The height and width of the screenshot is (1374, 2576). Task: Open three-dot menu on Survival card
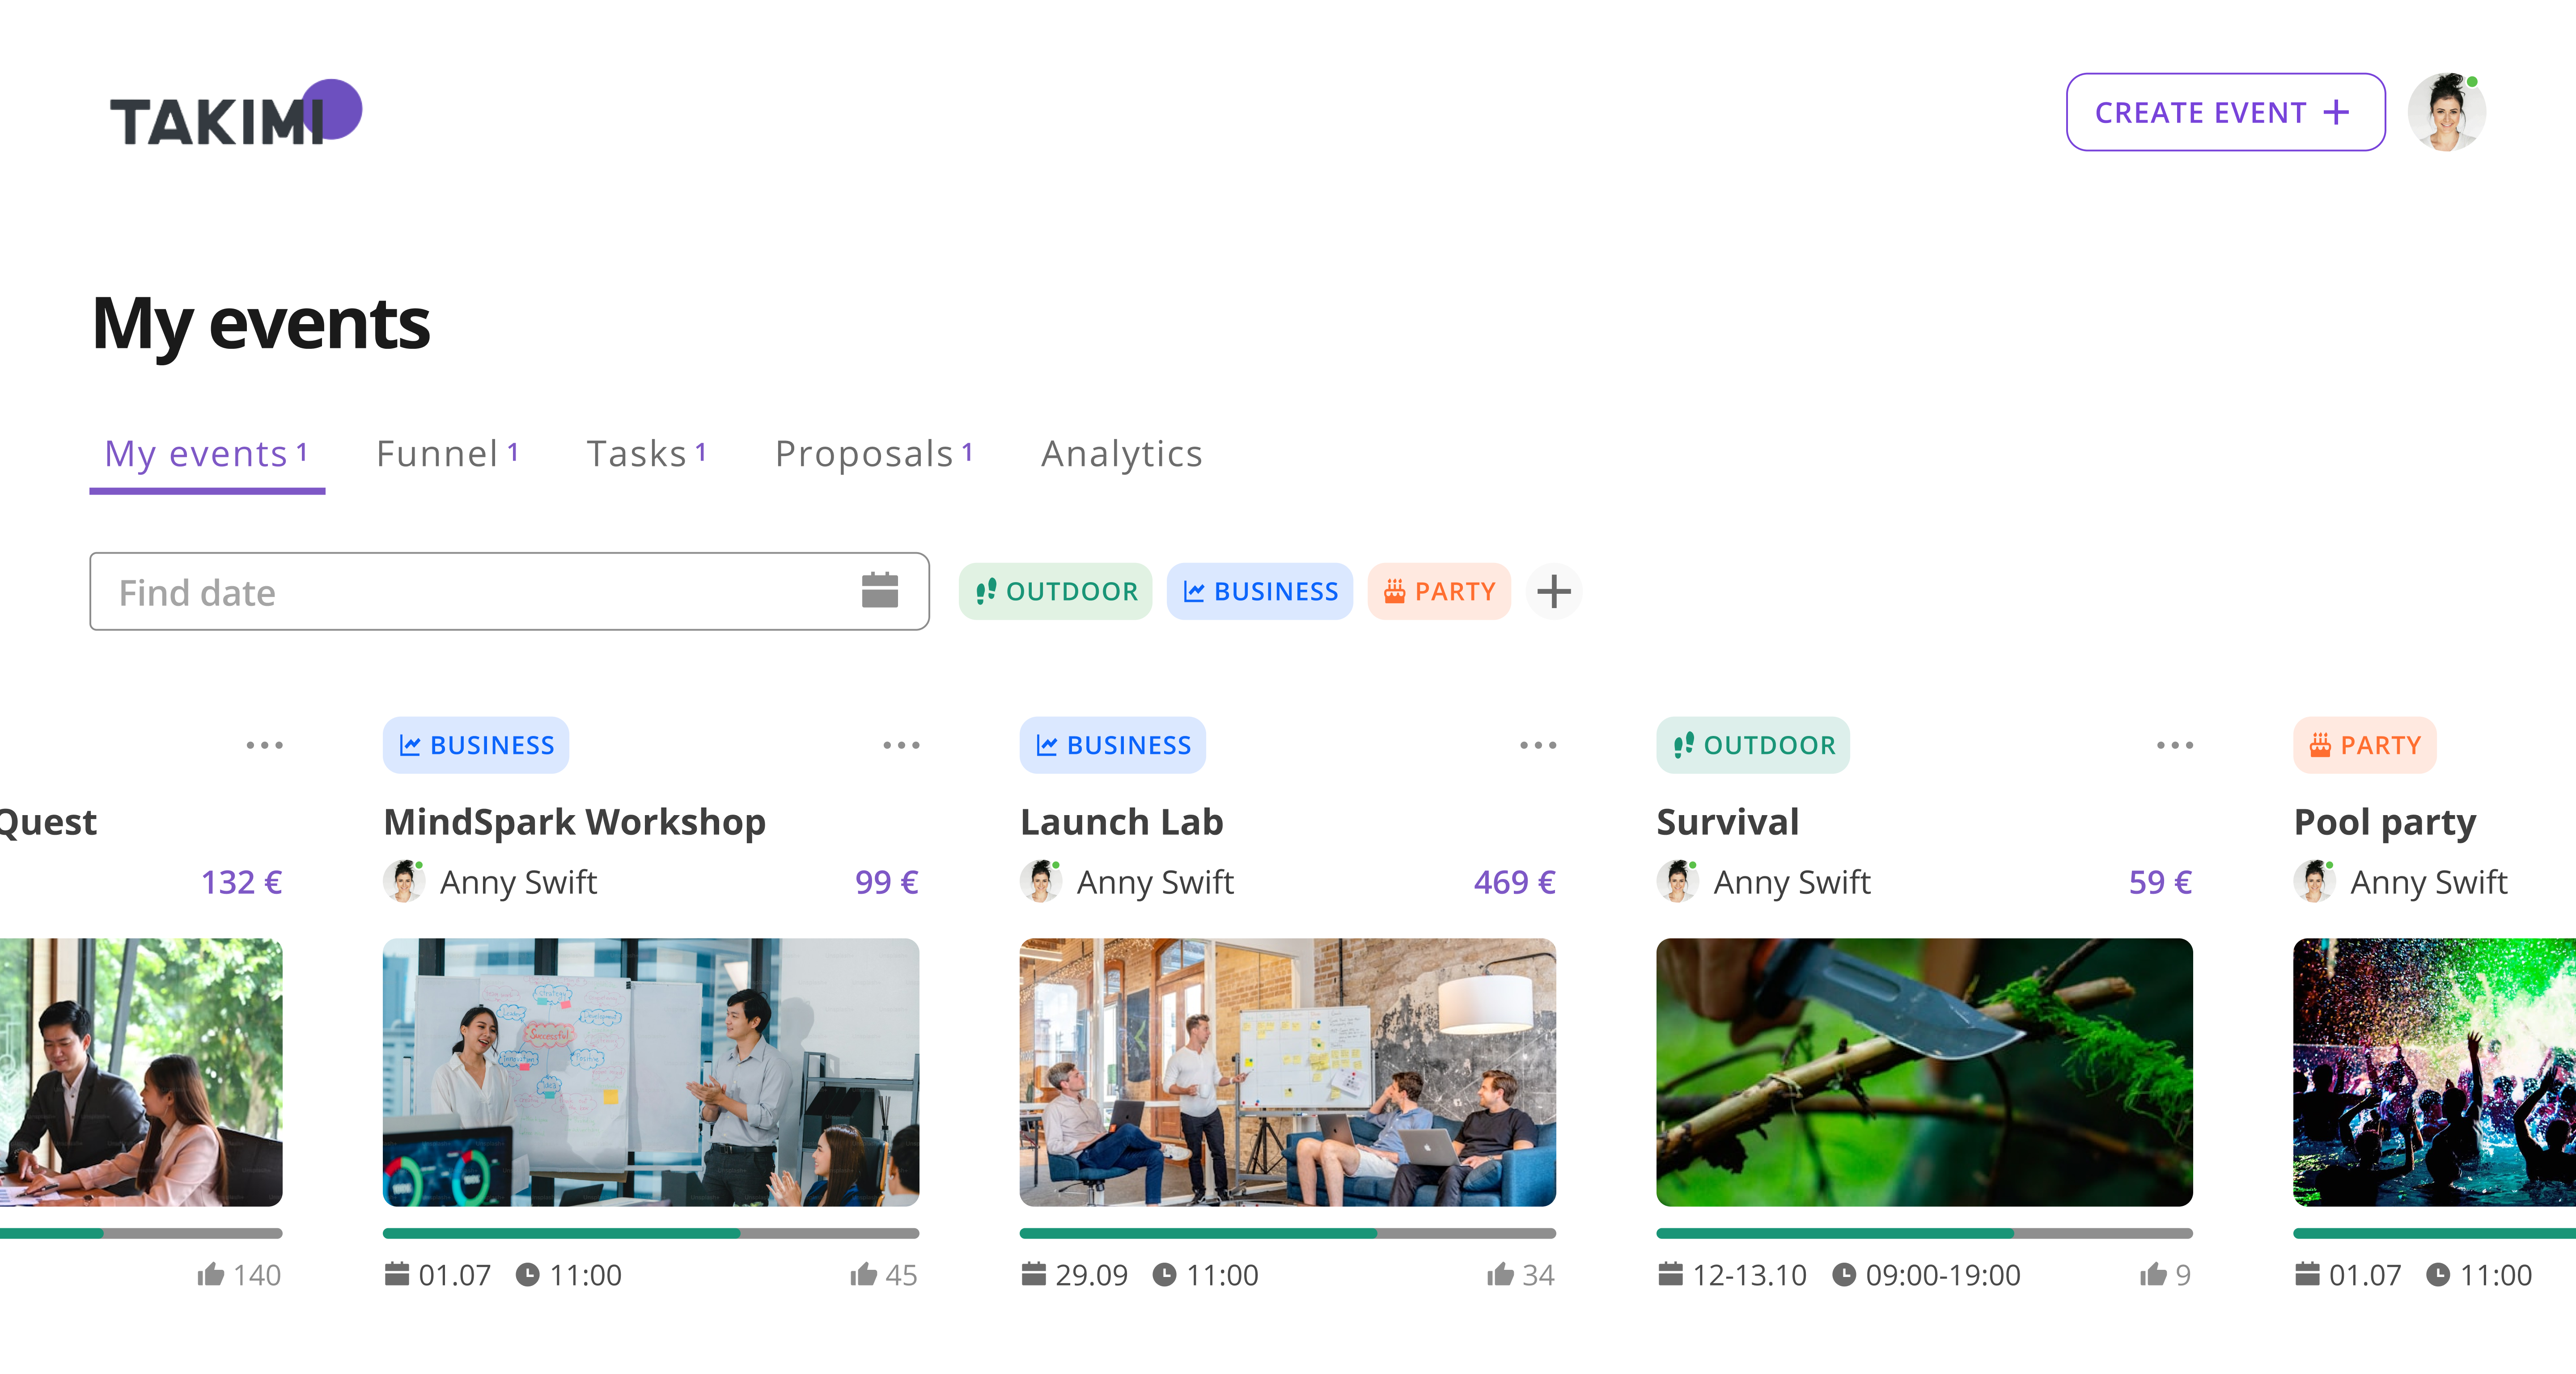[x=2174, y=745]
